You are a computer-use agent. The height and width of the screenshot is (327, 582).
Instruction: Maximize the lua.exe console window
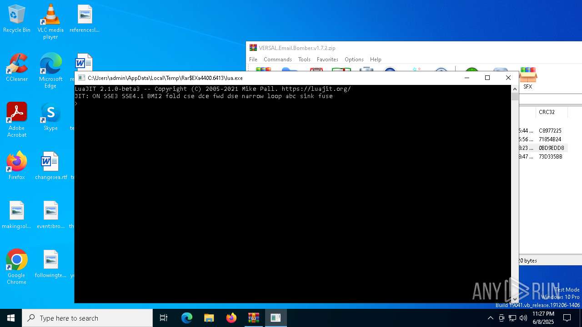(487, 78)
